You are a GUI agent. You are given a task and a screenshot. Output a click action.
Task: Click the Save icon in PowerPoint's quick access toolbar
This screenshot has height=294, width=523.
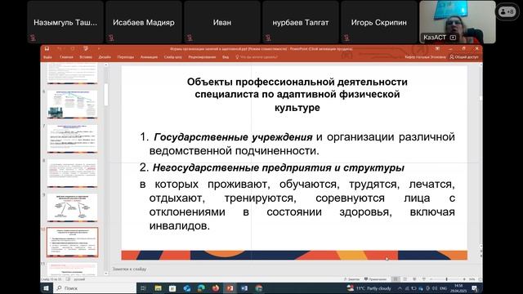pos(47,49)
